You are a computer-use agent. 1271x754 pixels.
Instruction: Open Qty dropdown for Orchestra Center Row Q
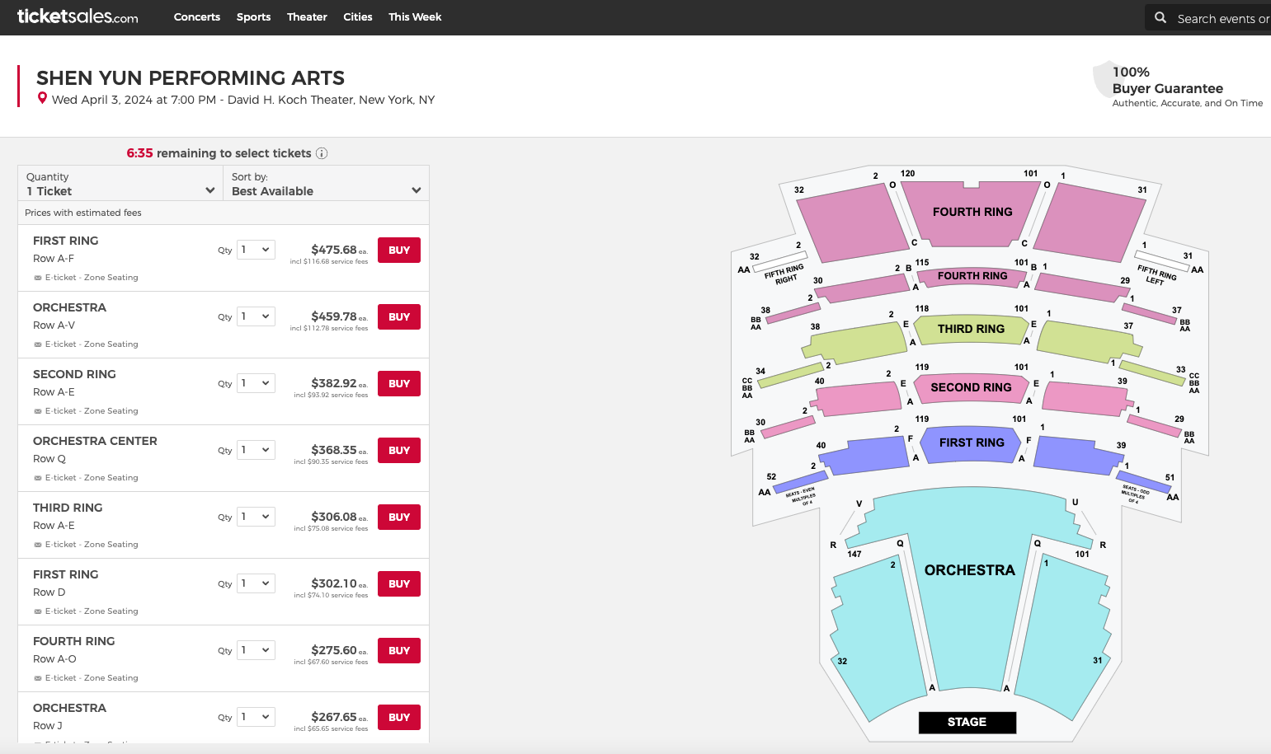tap(256, 450)
